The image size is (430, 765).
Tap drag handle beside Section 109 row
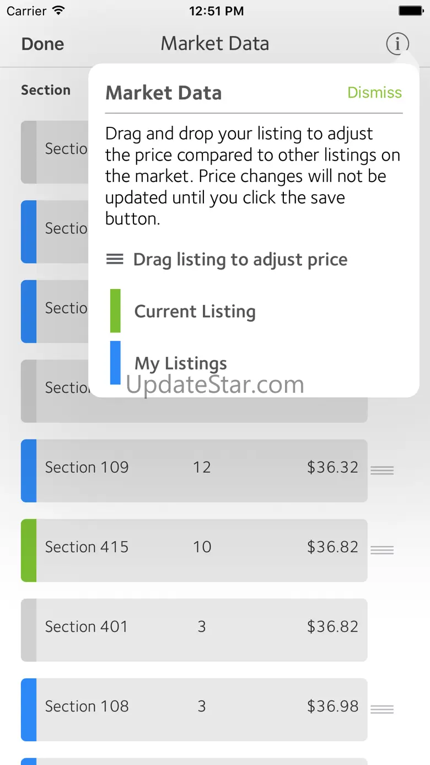pyautogui.click(x=382, y=470)
